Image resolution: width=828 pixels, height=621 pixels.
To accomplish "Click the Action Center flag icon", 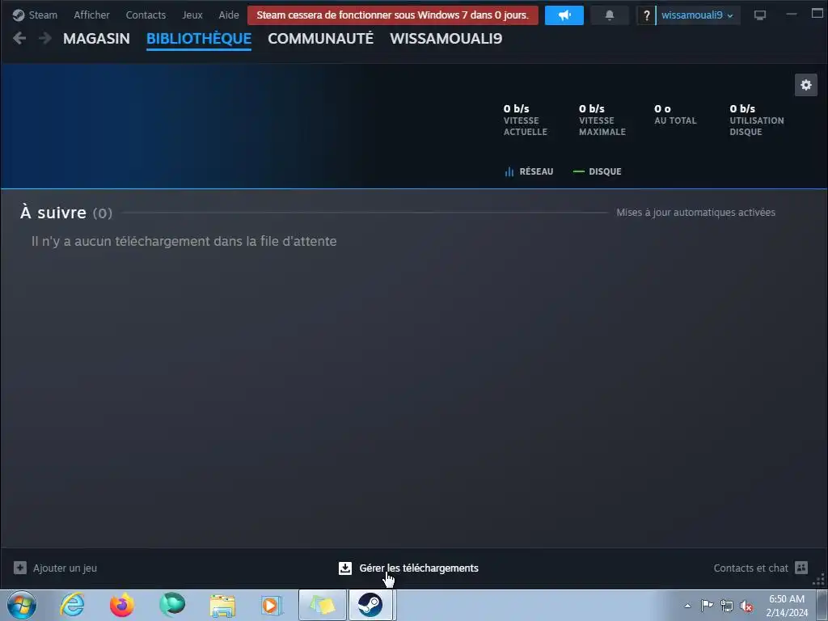I will tap(707, 606).
